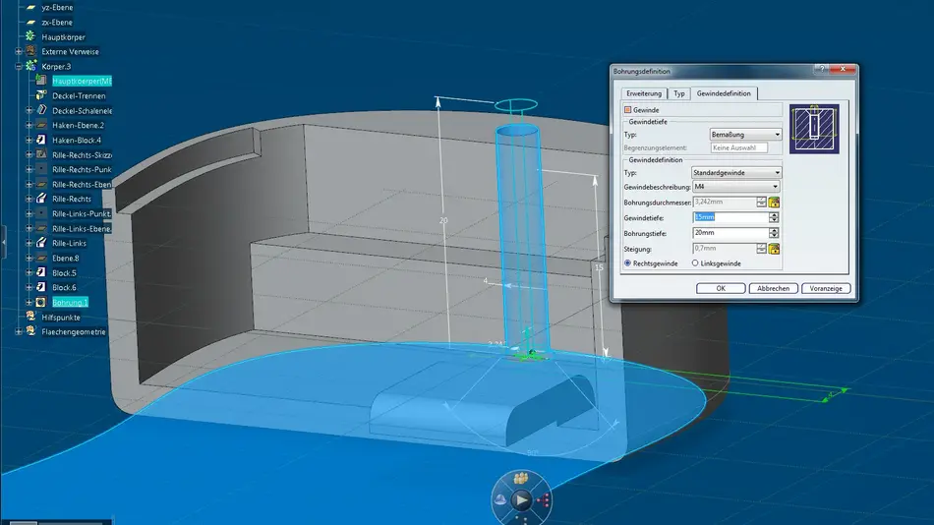Click the people group icon in the compass
This screenshot has height=525, width=934.
pyautogui.click(x=520, y=478)
